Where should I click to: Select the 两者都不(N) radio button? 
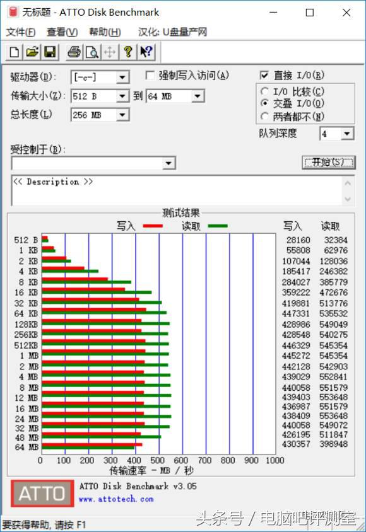[x=264, y=116]
